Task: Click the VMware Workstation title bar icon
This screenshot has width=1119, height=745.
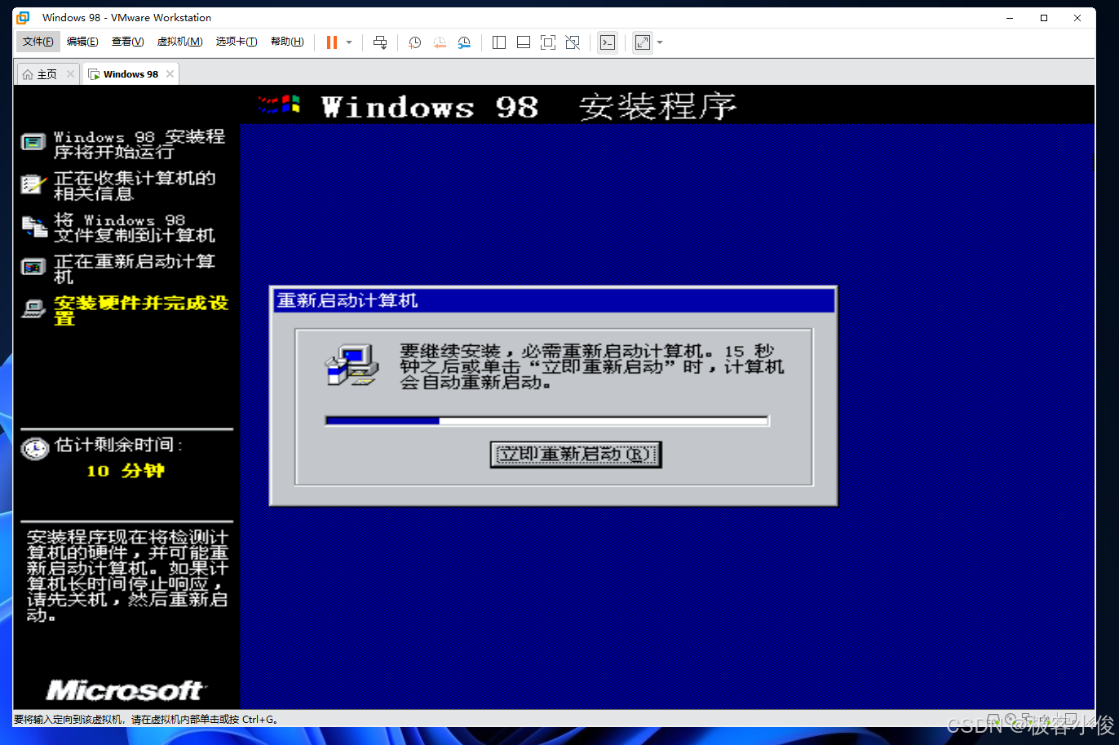Action: click(23, 17)
